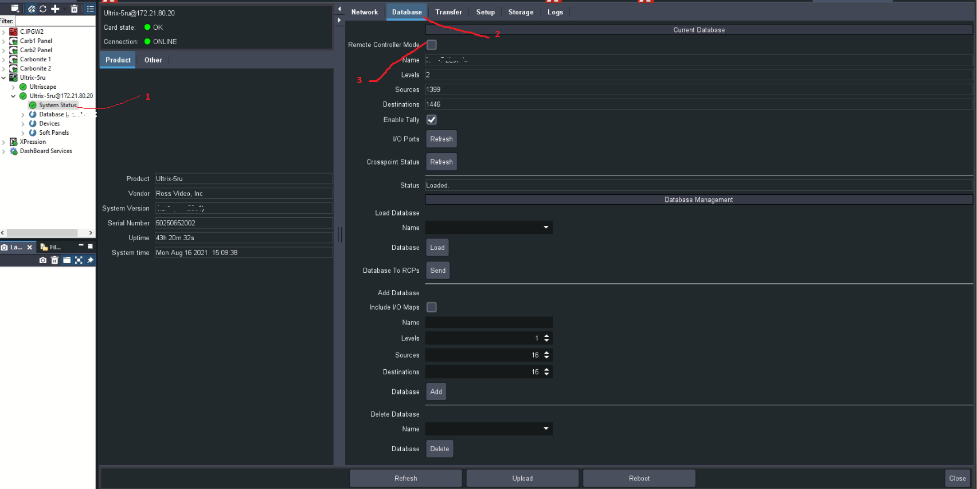Screen dimensions: 977x489
Task: Switch to the Network tab
Action: tap(365, 12)
